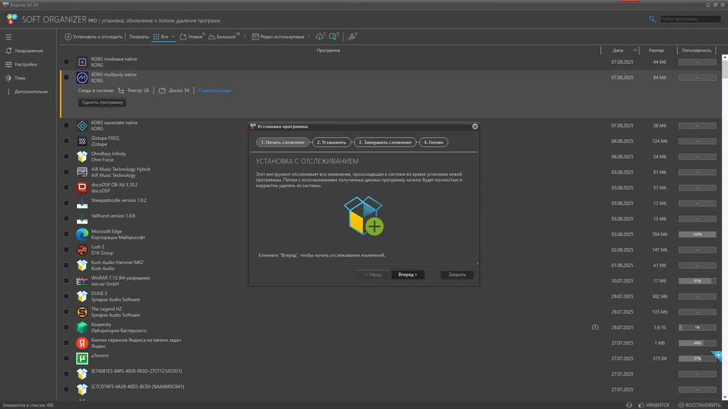Click Lush 2 D16 Group icon
The height and width of the screenshot is (409, 728).
tap(82, 250)
